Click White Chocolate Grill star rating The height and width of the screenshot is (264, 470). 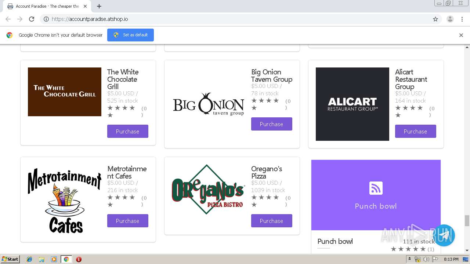[x=121, y=111]
